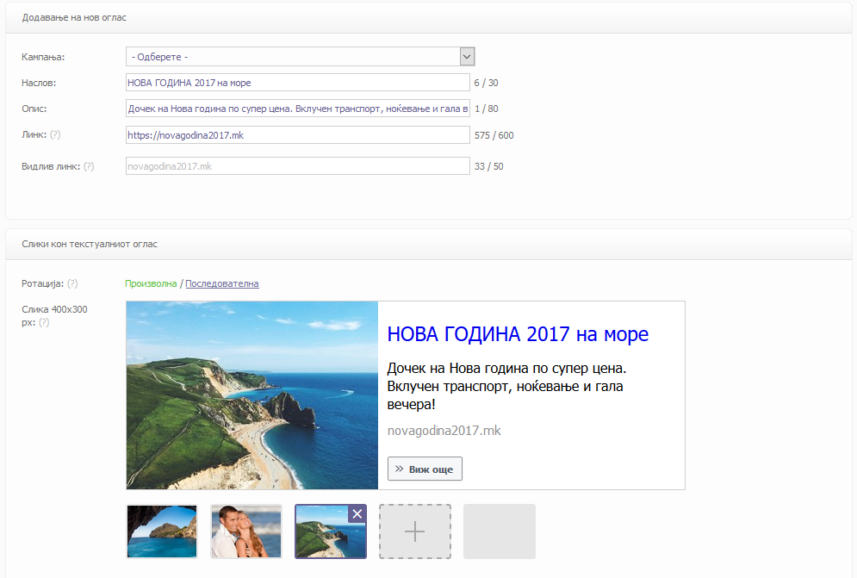857x578 pixels.
Task: Click the empty gray image placeholder
Action: 500,531
